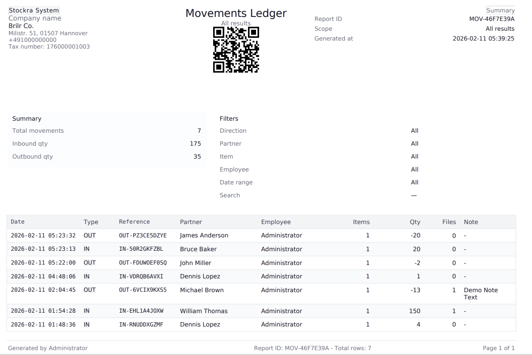Click partner James Anderson
This screenshot has width=532, height=355.
click(204, 235)
